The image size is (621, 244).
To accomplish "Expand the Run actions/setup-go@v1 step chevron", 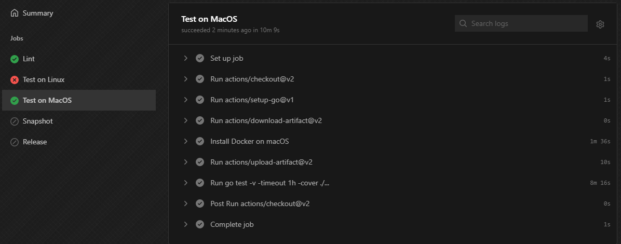I will (185, 100).
